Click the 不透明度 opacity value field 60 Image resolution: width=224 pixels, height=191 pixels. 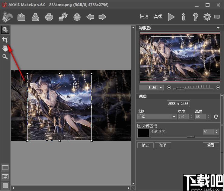coord(208,132)
